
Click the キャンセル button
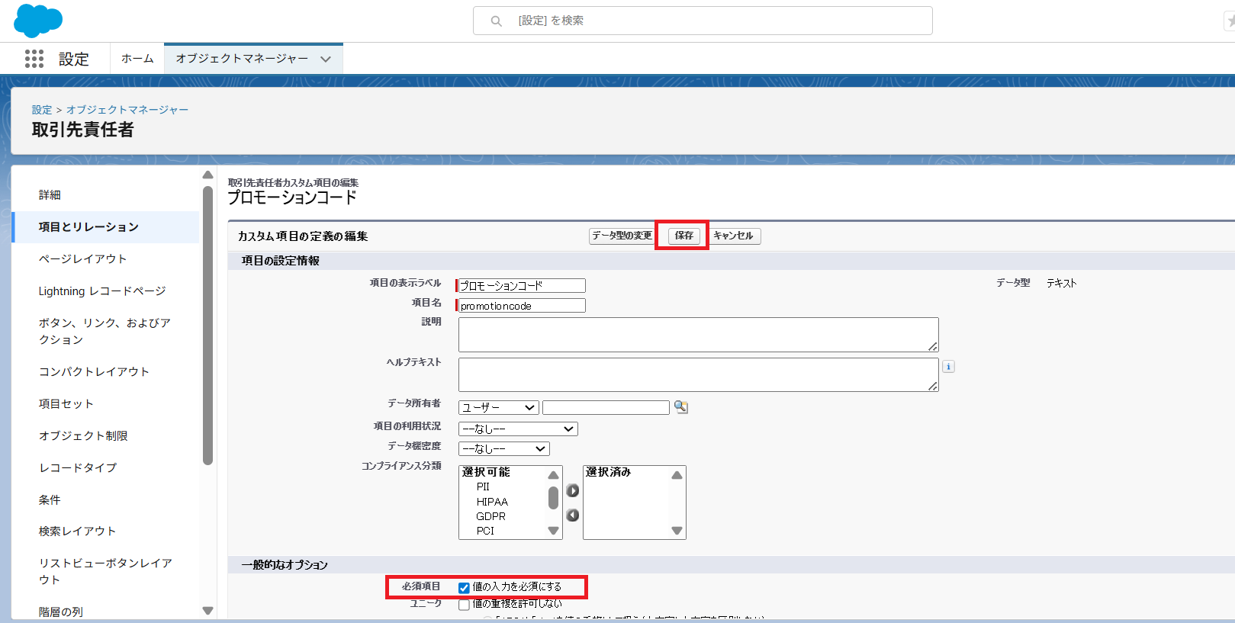[x=733, y=236]
